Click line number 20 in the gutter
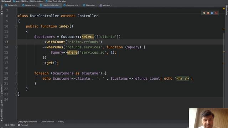The height and width of the screenshot is (128, 228). [6, 79]
